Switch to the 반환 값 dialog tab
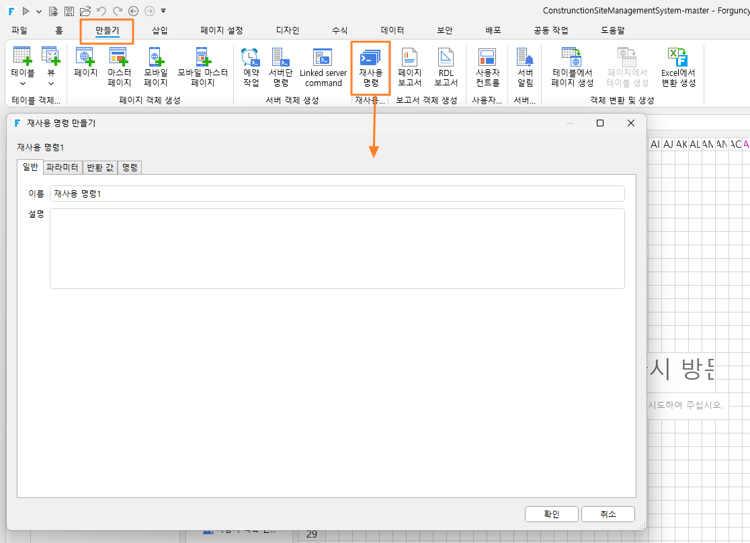Viewport: 750px width, 543px height. (100, 167)
